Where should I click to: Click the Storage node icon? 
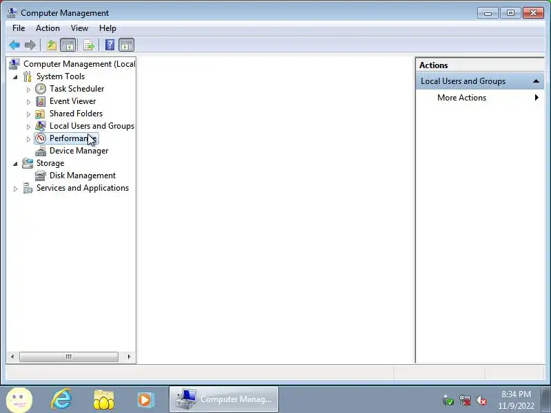click(x=28, y=163)
